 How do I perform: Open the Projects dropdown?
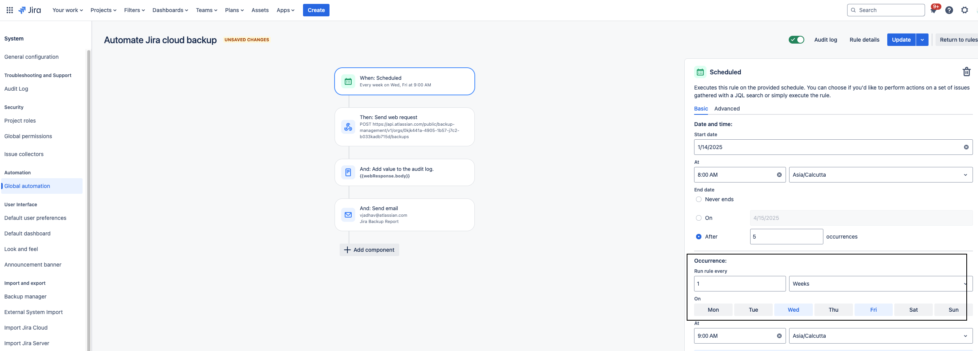(104, 10)
